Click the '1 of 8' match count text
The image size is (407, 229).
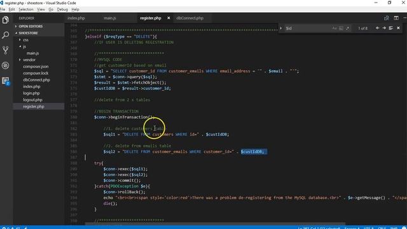coord(362,28)
